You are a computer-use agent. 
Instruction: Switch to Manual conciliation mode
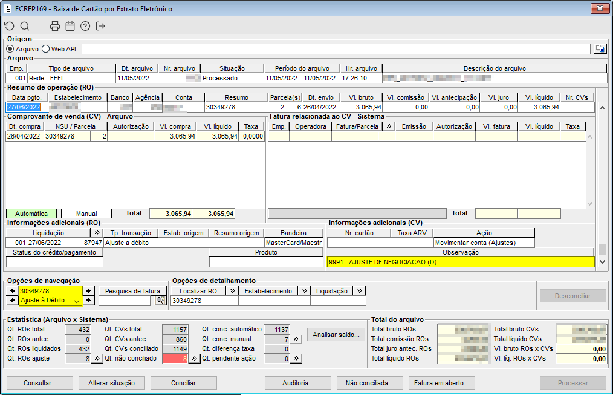coord(86,214)
